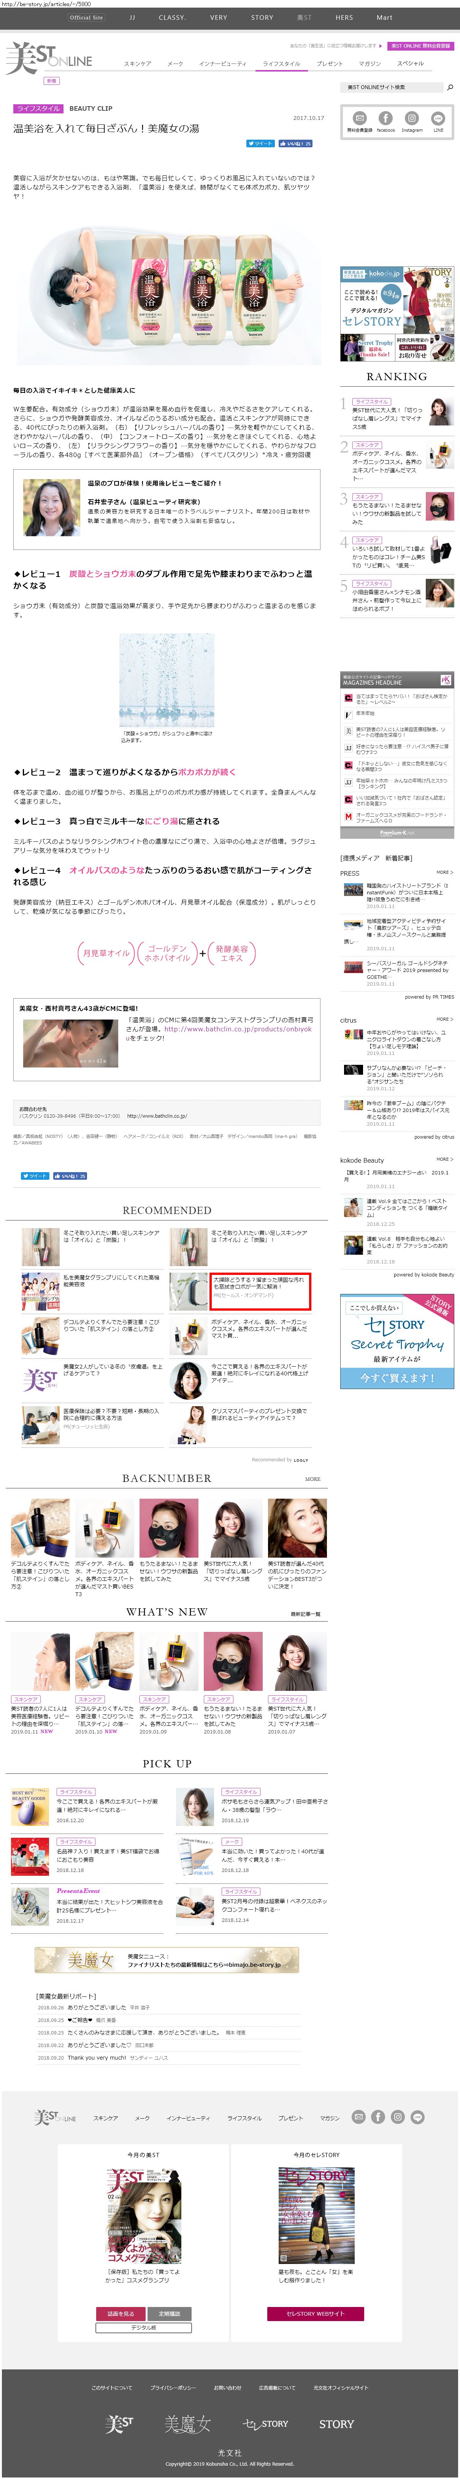Screen dimensions: 460x2487
Task: Click the 西村真弓 CM video thumbnail
Action: coord(70,1043)
